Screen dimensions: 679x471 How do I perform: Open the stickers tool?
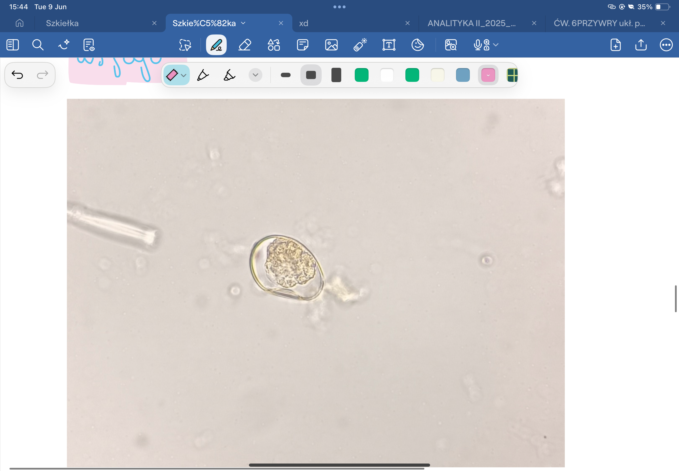(418, 45)
